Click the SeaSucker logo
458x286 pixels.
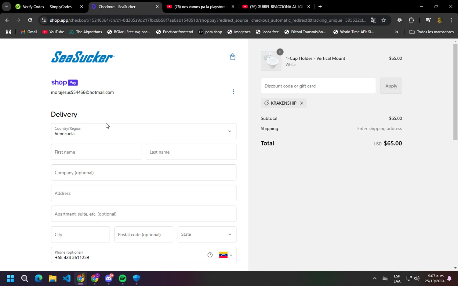point(83,57)
